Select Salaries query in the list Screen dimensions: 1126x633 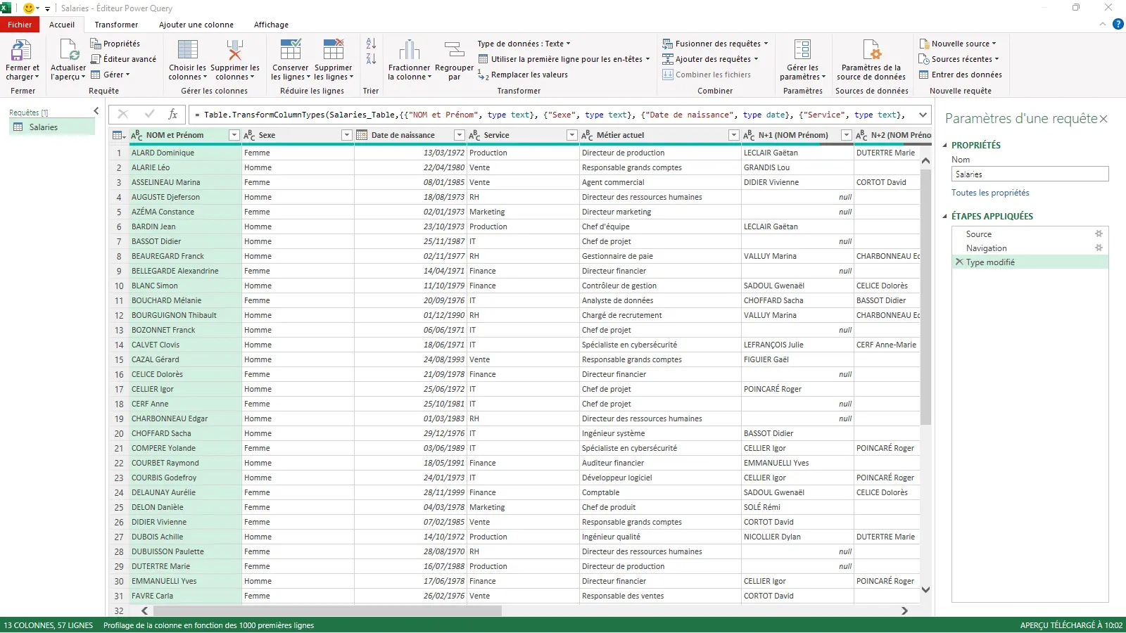(52, 127)
